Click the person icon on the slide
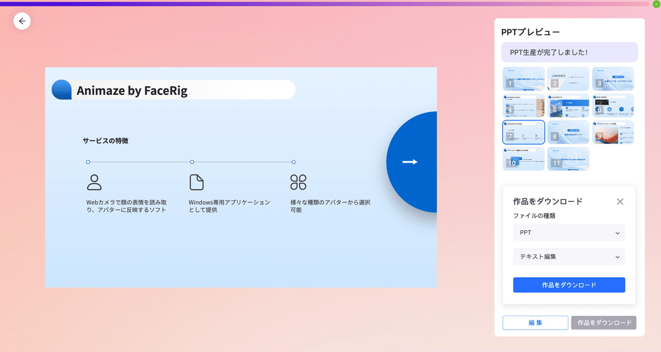661x352 pixels. pos(95,182)
